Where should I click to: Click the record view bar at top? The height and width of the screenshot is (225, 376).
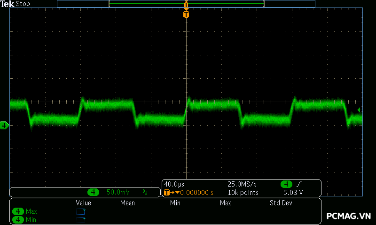point(186,4)
